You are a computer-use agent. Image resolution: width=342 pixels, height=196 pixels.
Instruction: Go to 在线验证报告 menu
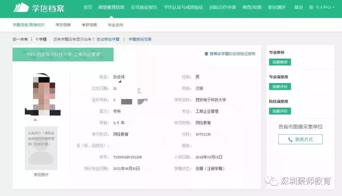(144, 7)
